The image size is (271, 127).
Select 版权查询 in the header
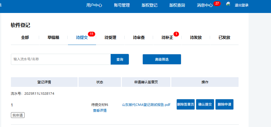[177, 5]
